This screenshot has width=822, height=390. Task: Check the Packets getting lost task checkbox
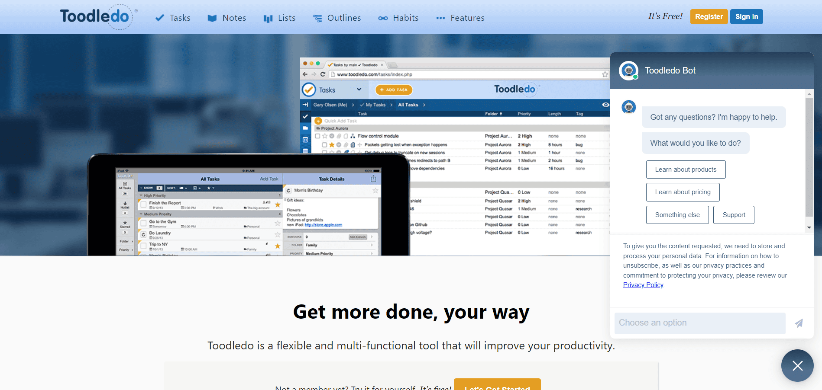(324, 145)
